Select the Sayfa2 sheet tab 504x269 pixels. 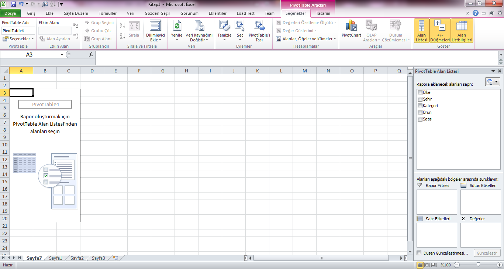77,258
